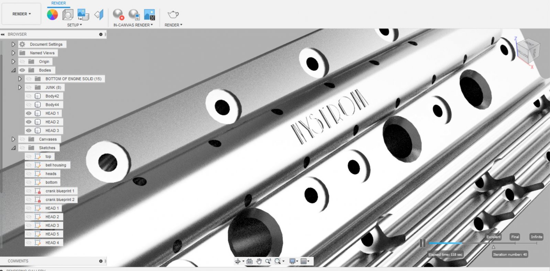Click the Orbit navigation tool
Viewport: 550px width, 271px height.
click(x=238, y=261)
